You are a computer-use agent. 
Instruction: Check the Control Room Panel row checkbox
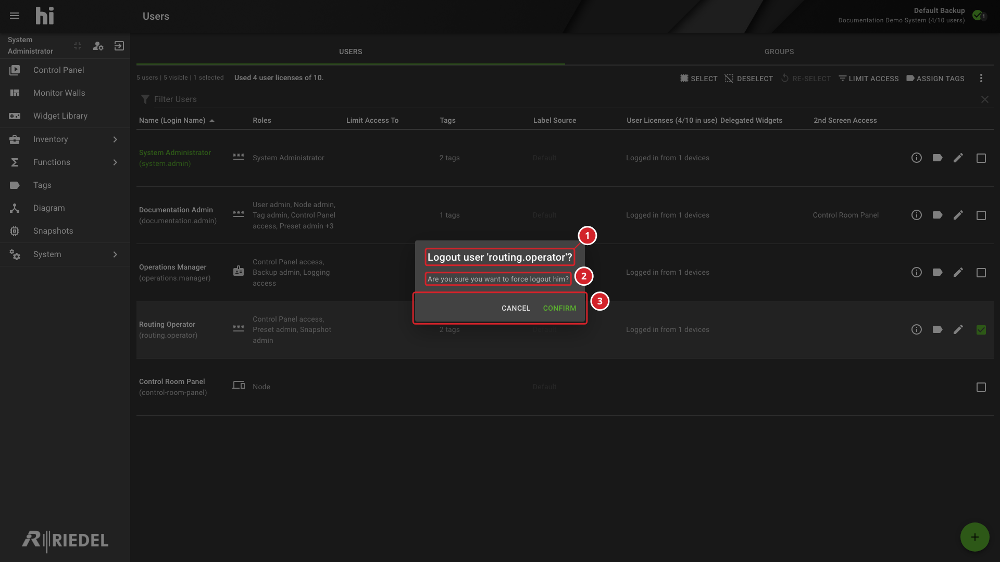click(981, 387)
